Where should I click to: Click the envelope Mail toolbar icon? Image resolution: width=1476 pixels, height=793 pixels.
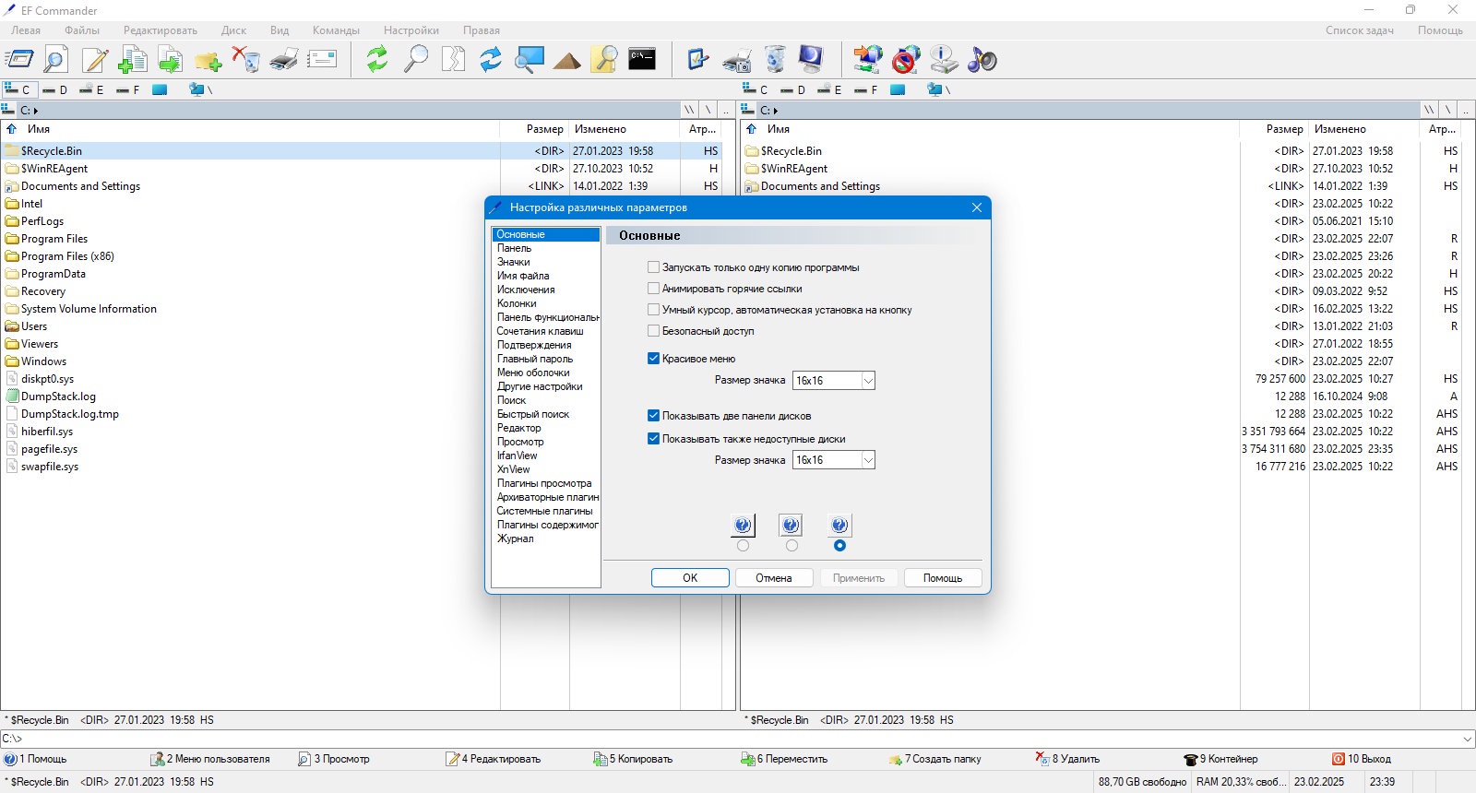[322, 60]
